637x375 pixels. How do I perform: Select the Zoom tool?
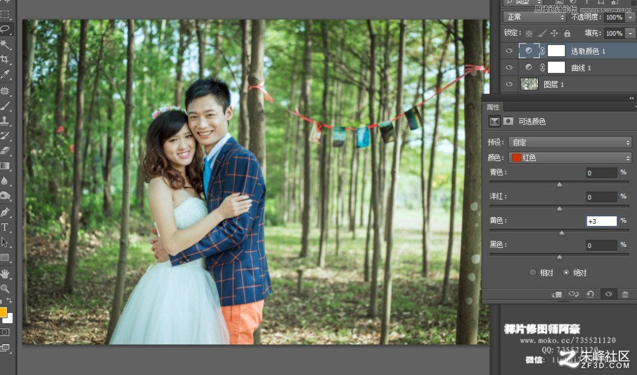coord(5,288)
